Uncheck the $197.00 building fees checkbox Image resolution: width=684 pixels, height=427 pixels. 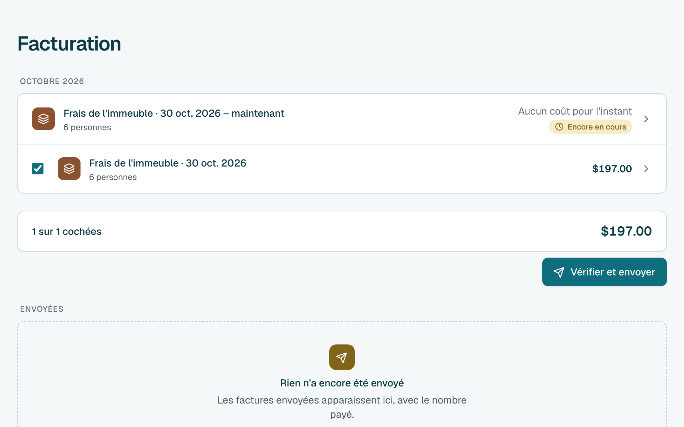tap(38, 169)
